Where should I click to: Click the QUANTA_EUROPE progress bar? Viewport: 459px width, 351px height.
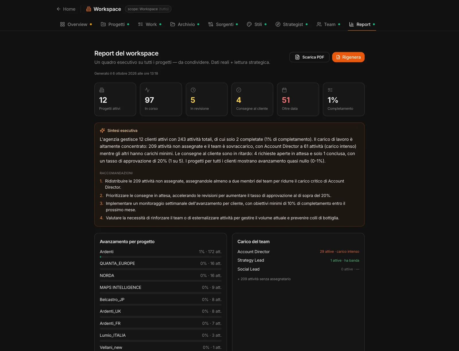[161, 269]
